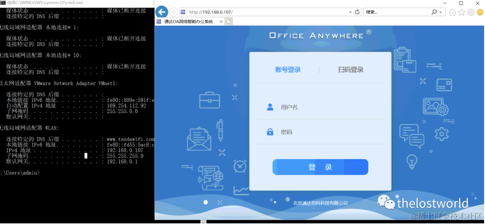This screenshot has width=485, height=224.
Task: Click the 登 录 login button
Action: (321, 167)
